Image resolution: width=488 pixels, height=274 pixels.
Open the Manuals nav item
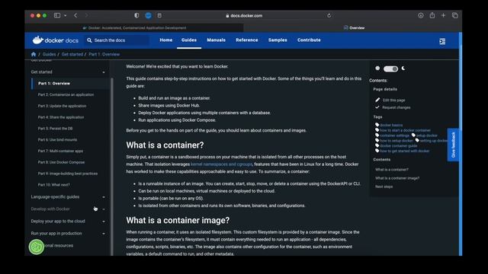pyautogui.click(x=216, y=40)
